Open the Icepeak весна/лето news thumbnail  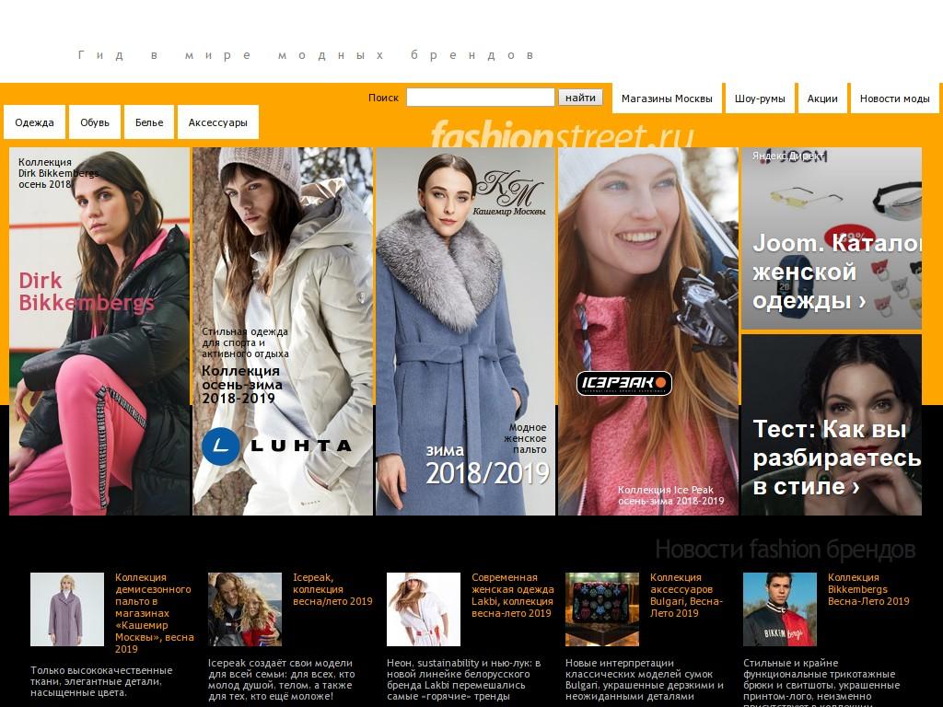click(245, 609)
